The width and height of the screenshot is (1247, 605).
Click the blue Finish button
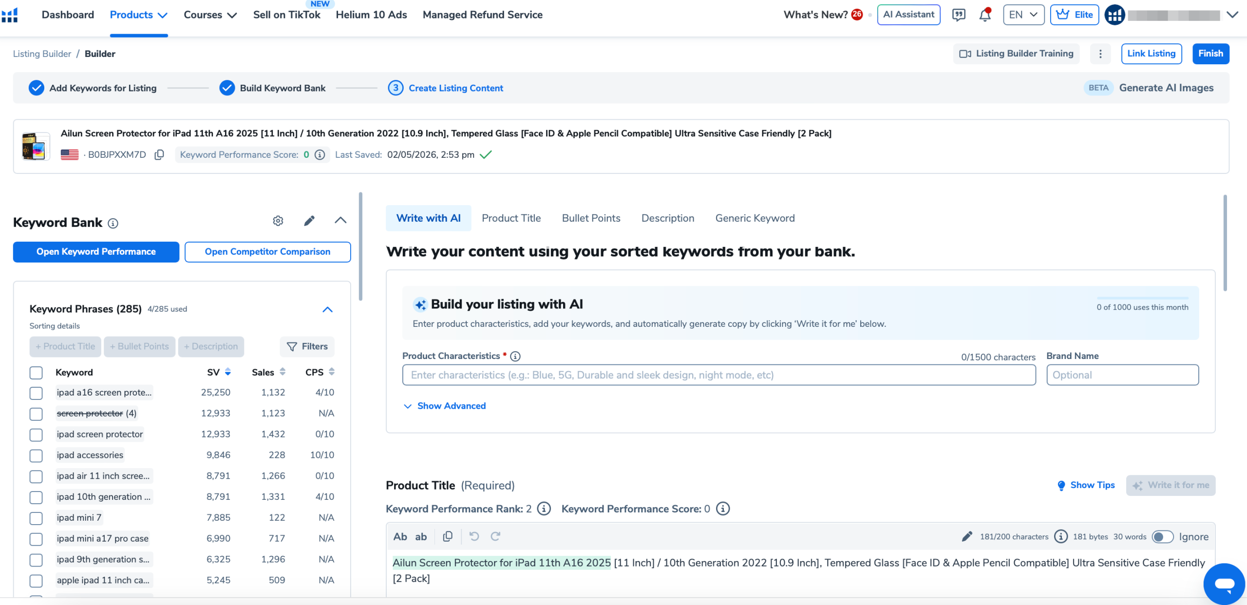1210,54
